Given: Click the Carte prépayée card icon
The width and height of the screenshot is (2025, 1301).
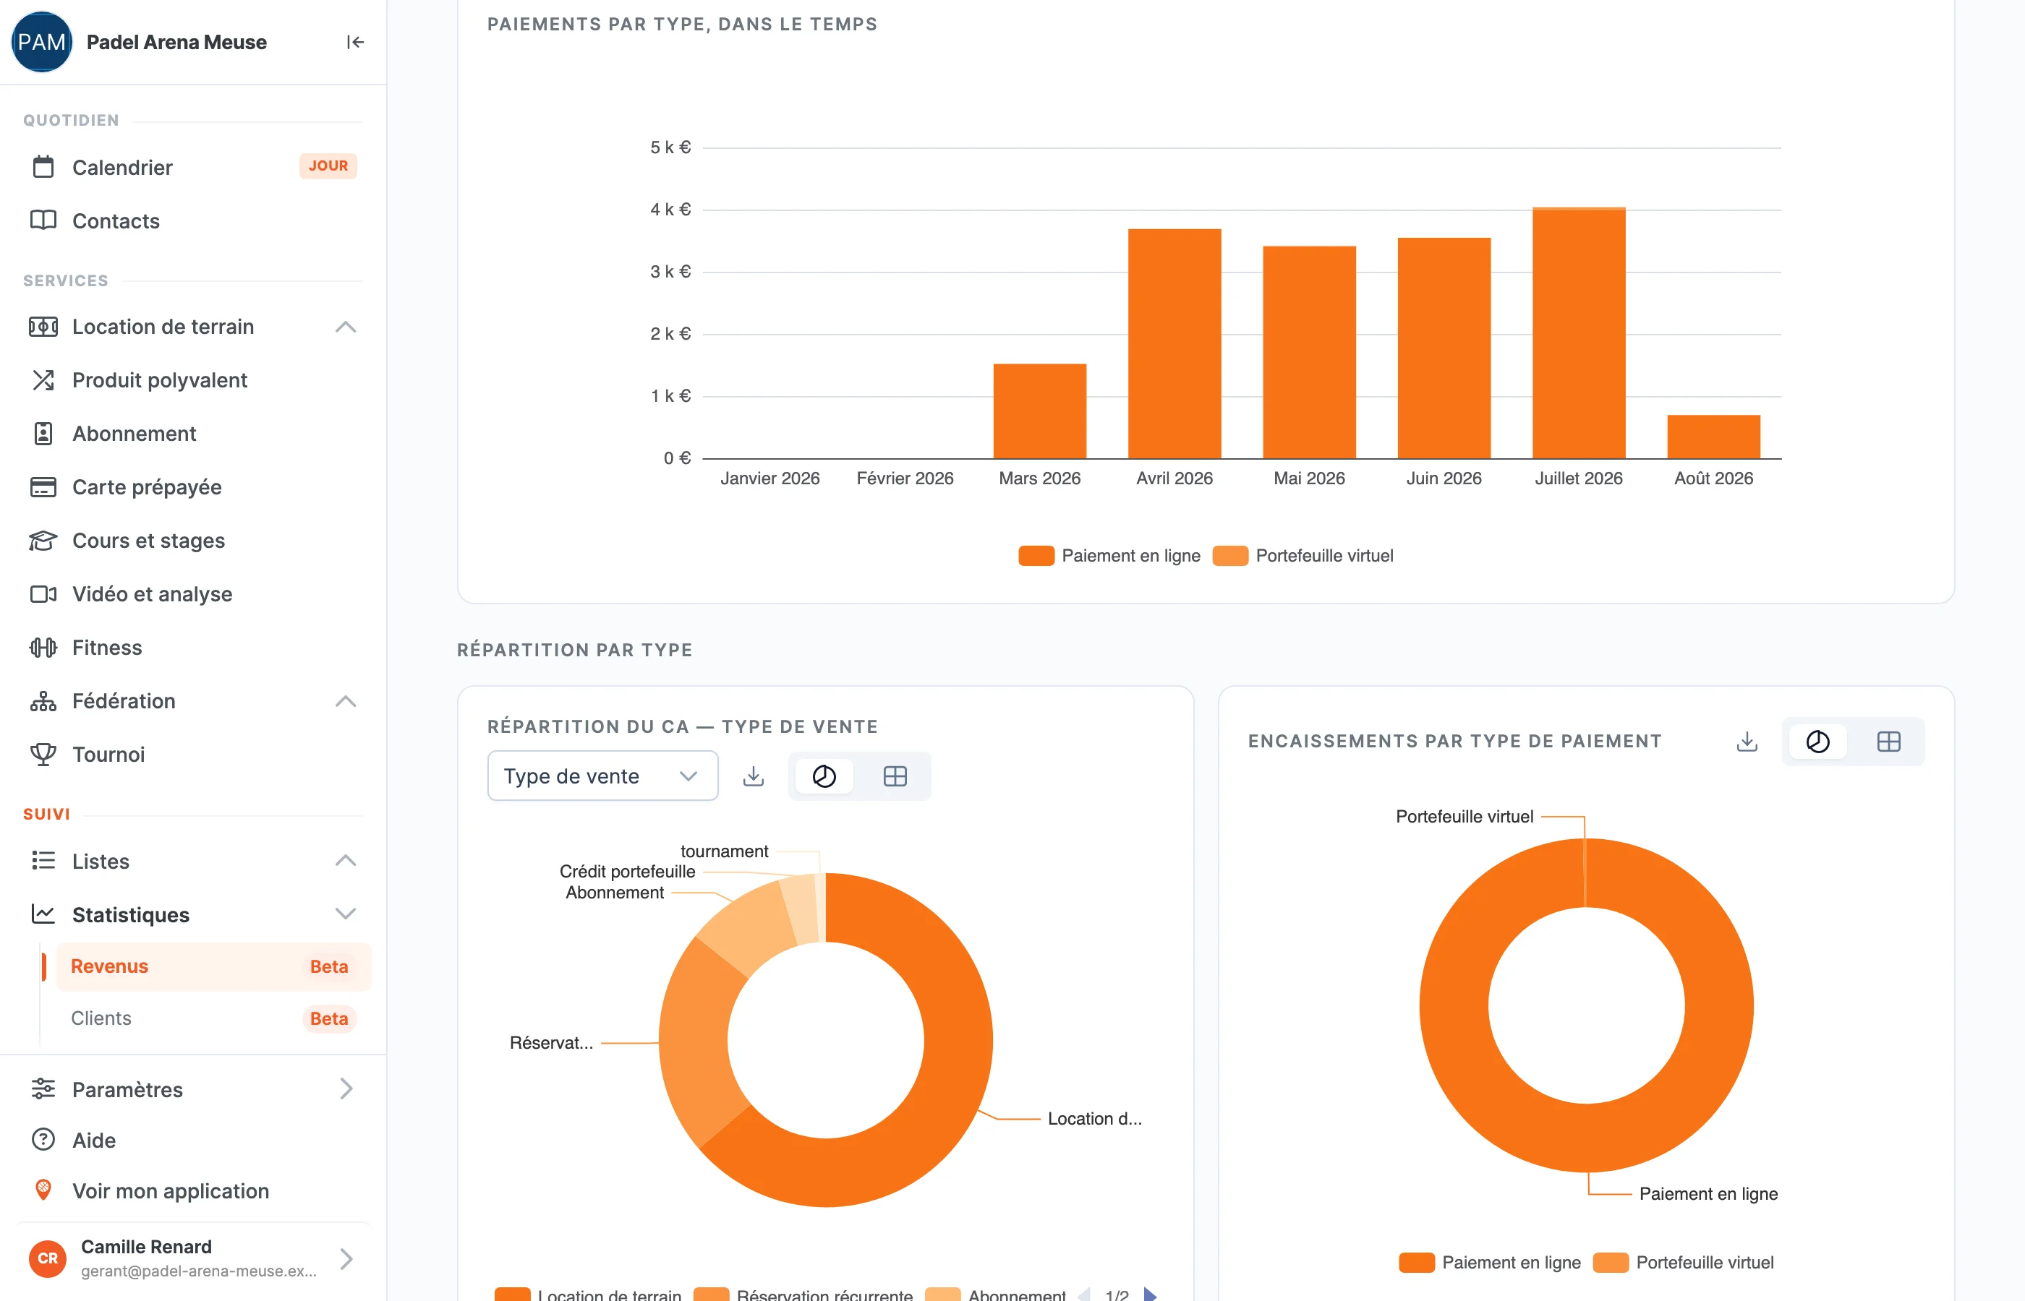Looking at the screenshot, I should [x=43, y=486].
